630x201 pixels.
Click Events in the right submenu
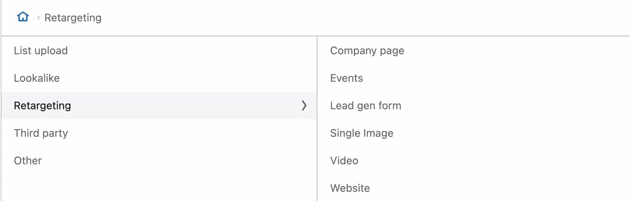click(347, 78)
